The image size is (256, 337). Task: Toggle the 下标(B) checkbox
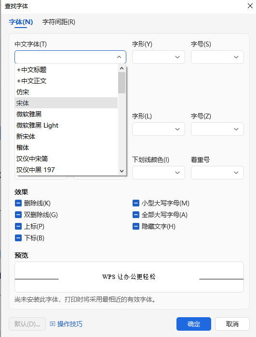(18, 238)
